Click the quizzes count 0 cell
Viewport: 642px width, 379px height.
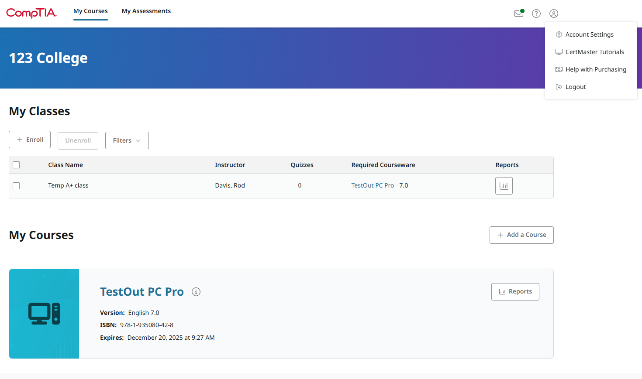[x=300, y=185]
